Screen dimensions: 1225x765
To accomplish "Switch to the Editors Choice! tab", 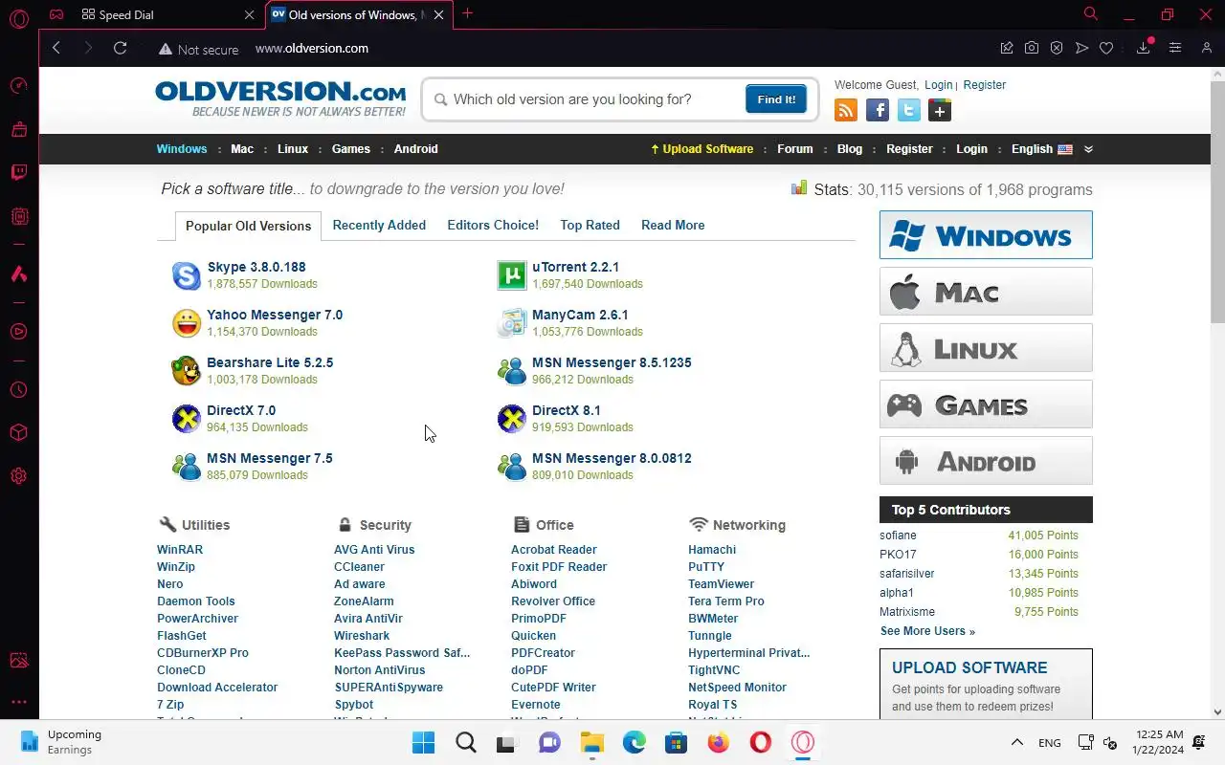I will point(493,225).
